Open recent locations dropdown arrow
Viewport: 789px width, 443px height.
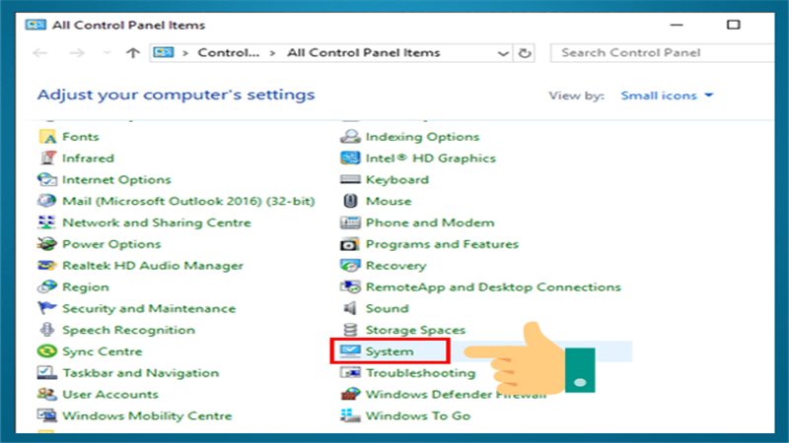(107, 53)
